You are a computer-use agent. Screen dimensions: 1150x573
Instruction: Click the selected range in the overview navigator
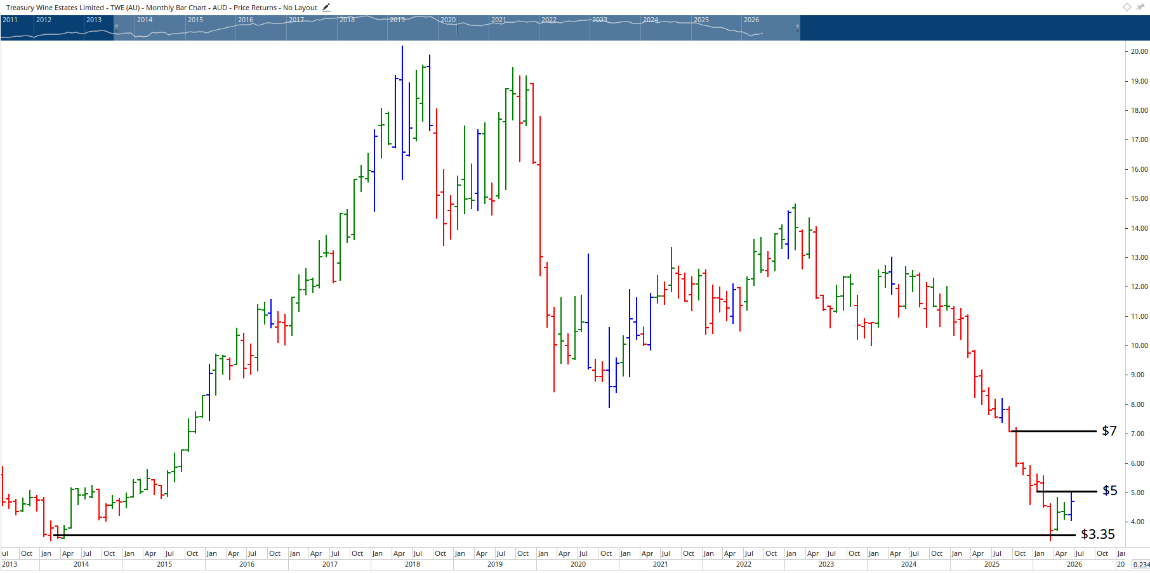(x=457, y=28)
